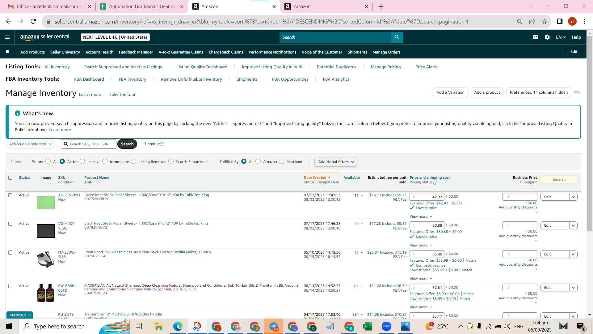
Task: Open Edit dropdown arrow for BlackTreat row
Action: pos(574,225)
